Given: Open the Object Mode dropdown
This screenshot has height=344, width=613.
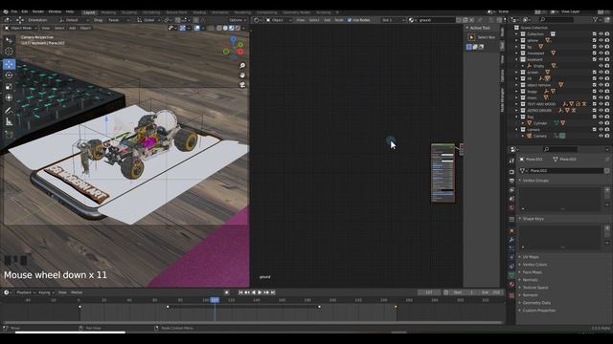Looking at the screenshot, I should [21, 28].
